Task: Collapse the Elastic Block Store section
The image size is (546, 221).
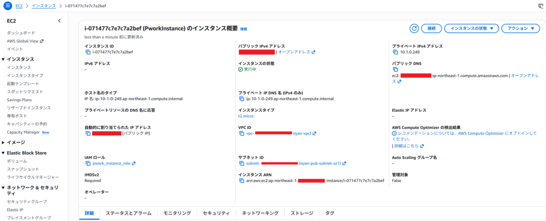Action: tap(3, 153)
